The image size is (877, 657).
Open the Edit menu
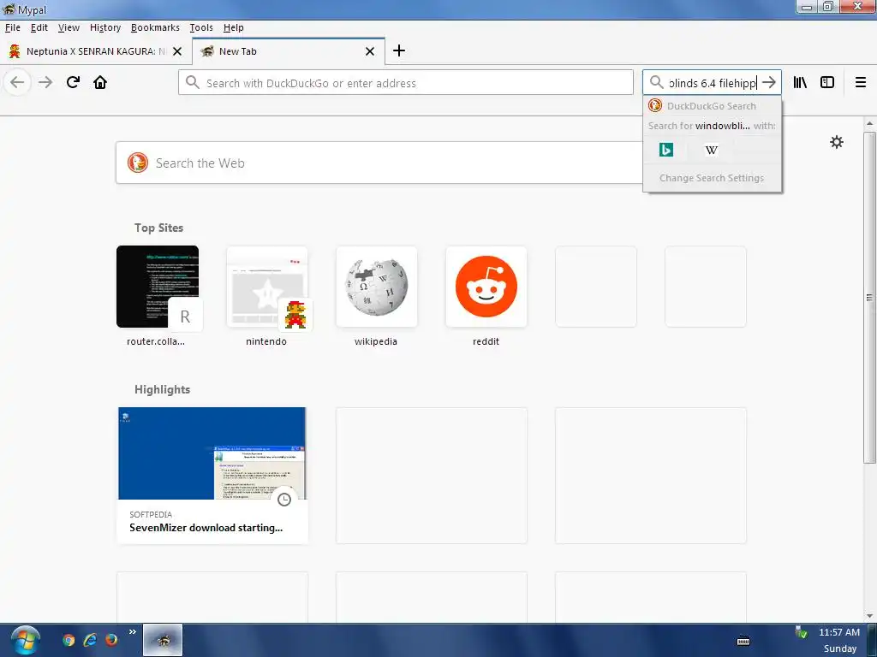coord(39,27)
